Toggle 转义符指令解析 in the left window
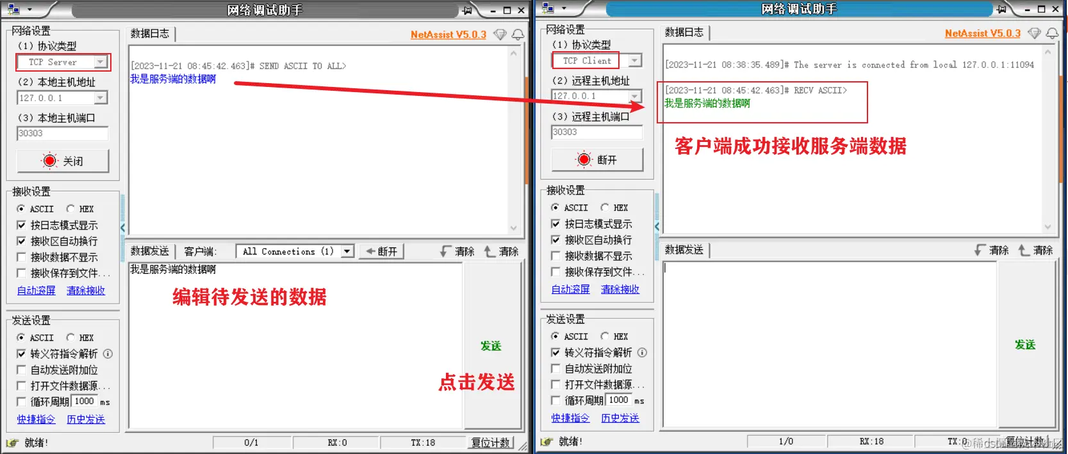 tap(21, 354)
